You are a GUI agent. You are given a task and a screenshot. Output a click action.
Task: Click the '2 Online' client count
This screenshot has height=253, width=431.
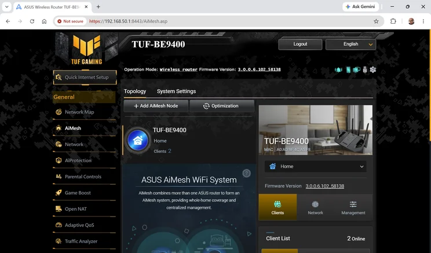(x=356, y=239)
